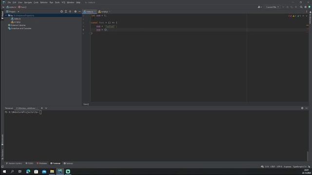Hide the Project panel with minus icon
Viewport: 312px width, 175px height.
pyautogui.click(x=79, y=12)
